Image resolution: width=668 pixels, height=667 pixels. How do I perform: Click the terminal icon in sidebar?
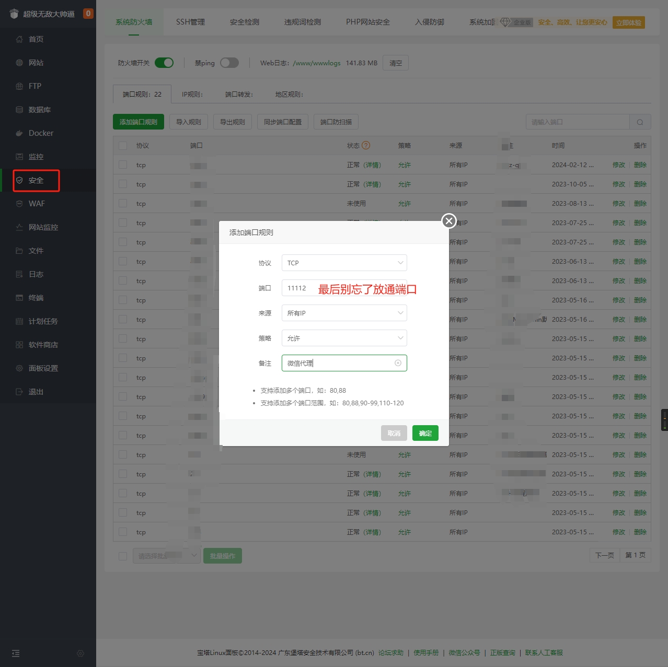point(19,298)
